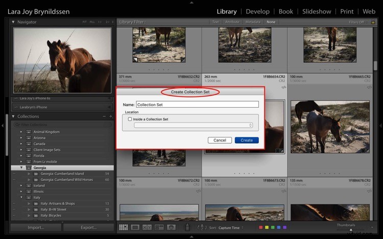This screenshot has width=383, height=239.
Task: Click the Filter Collections search field
Action: (x=62, y=125)
